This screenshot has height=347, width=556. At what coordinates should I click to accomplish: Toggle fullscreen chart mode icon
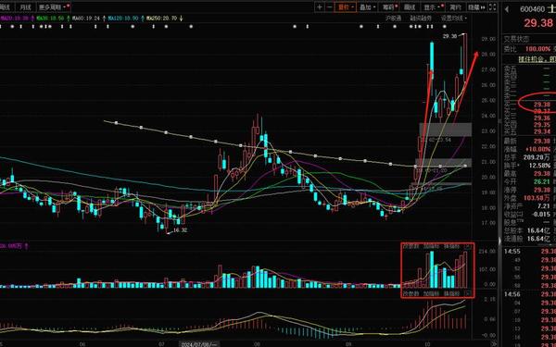(493, 6)
